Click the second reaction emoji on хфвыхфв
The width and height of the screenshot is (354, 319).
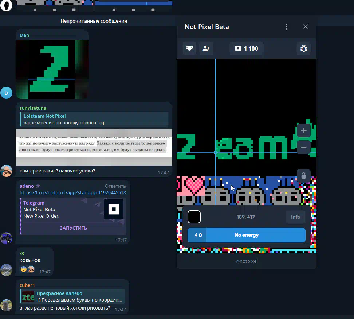tap(31, 269)
